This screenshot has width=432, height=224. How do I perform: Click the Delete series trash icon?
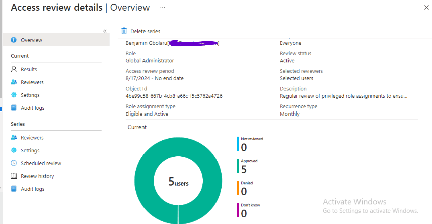click(124, 31)
